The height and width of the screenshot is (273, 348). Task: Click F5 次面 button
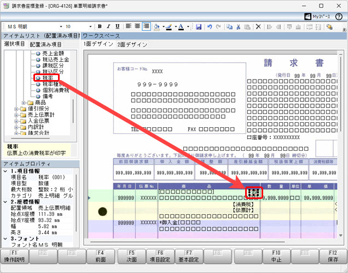(x=132, y=257)
